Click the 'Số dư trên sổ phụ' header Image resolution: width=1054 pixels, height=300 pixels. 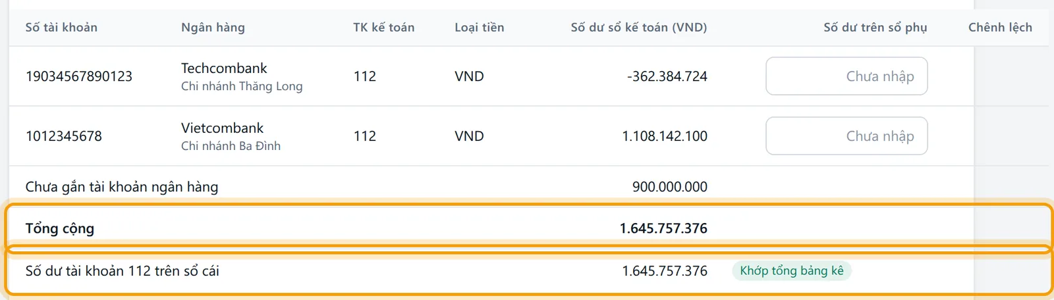pos(875,28)
